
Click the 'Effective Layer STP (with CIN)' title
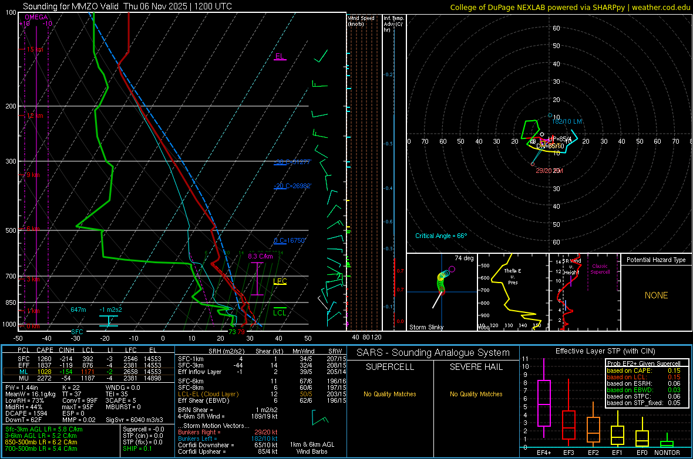tap(605, 351)
